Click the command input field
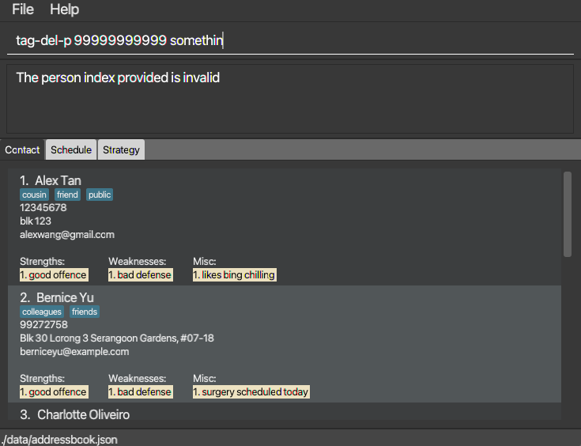Screen dimensions: 581x446 [x=290, y=40]
